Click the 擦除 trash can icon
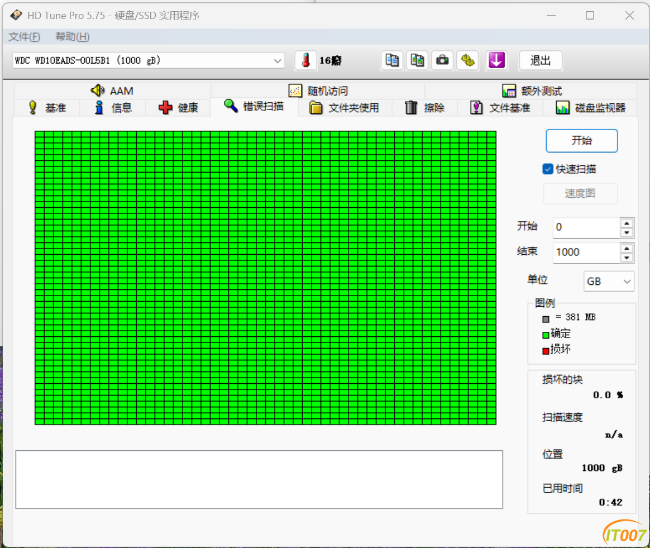 [411, 107]
